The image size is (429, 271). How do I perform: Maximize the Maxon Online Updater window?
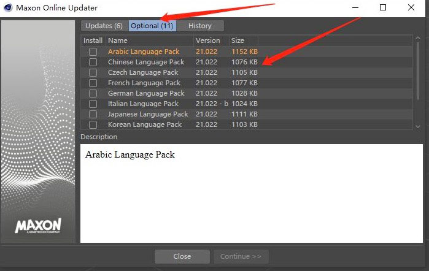(x=383, y=8)
